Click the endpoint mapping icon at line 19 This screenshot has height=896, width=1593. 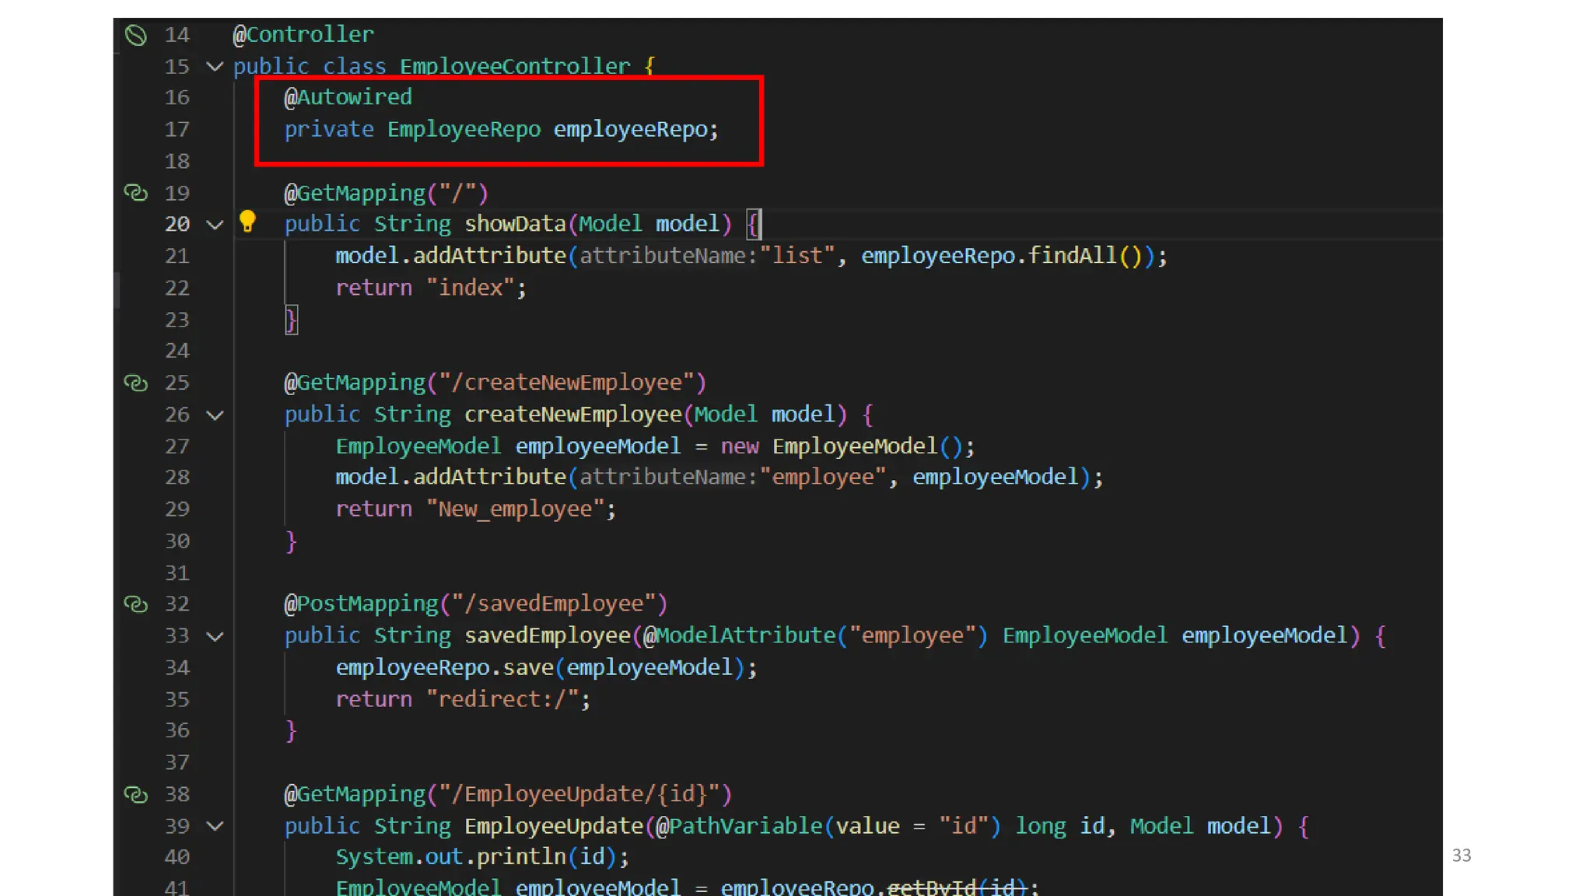(x=135, y=193)
